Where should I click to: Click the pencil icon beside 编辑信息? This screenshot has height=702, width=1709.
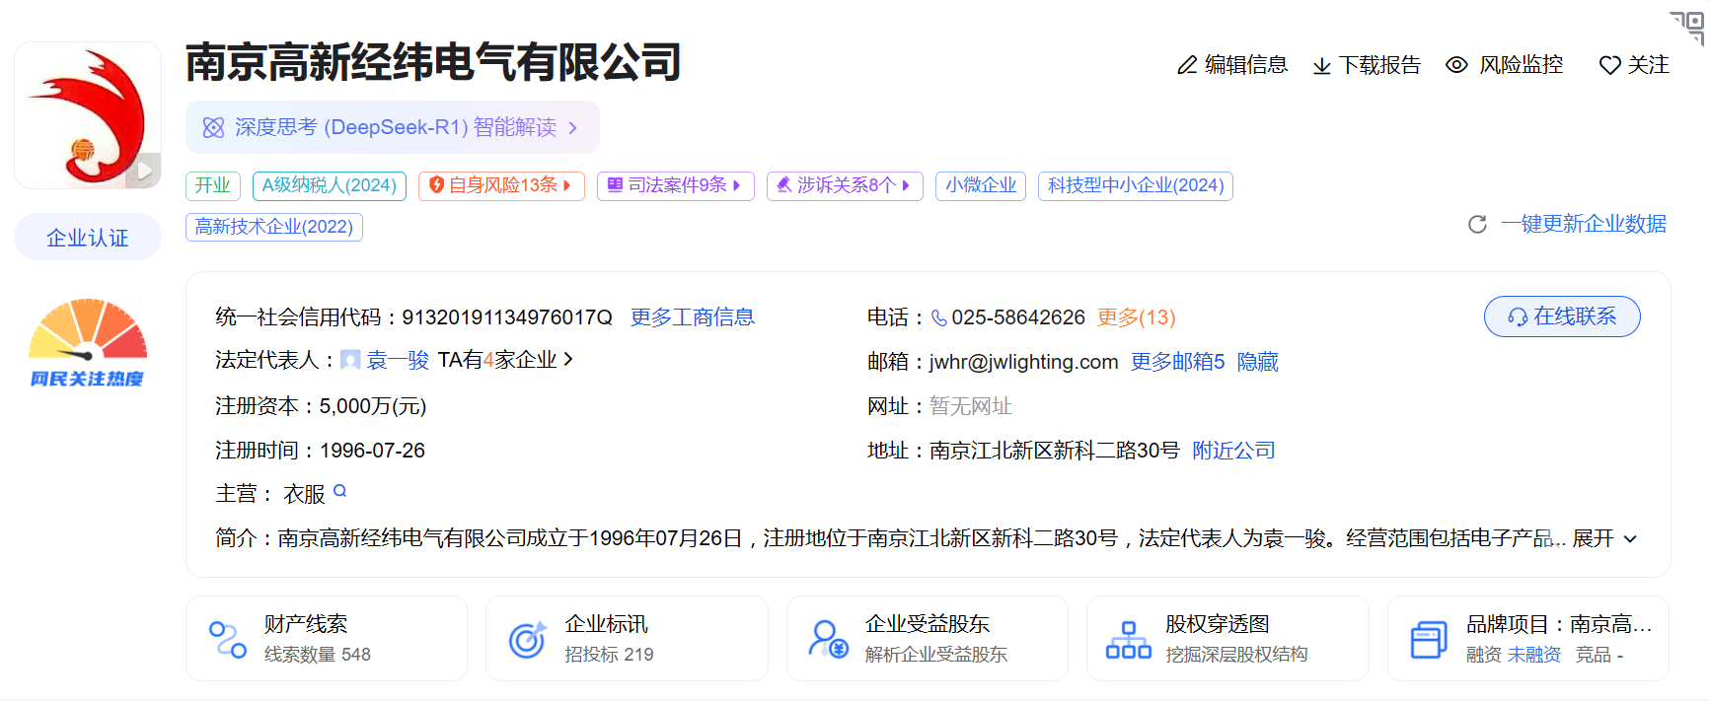(1187, 65)
